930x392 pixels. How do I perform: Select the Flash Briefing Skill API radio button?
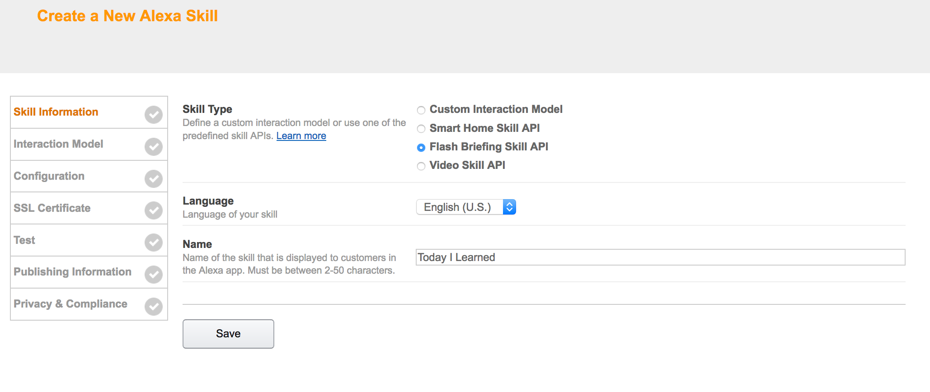(421, 148)
